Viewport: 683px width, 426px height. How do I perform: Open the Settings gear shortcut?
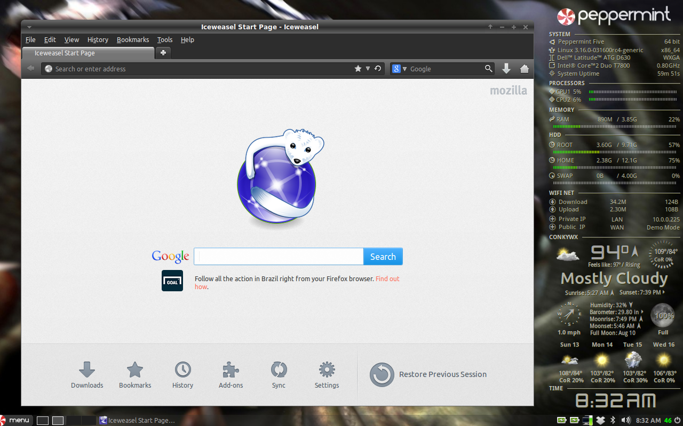(x=327, y=375)
